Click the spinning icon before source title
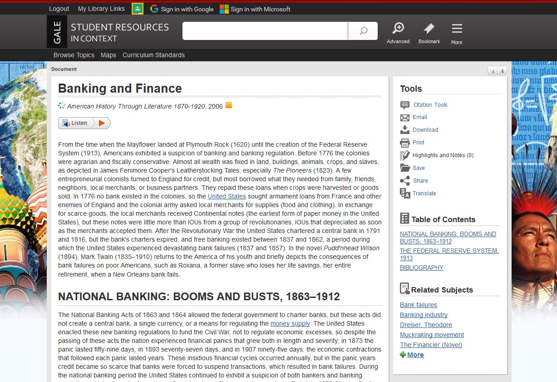 (x=62, y=105)
